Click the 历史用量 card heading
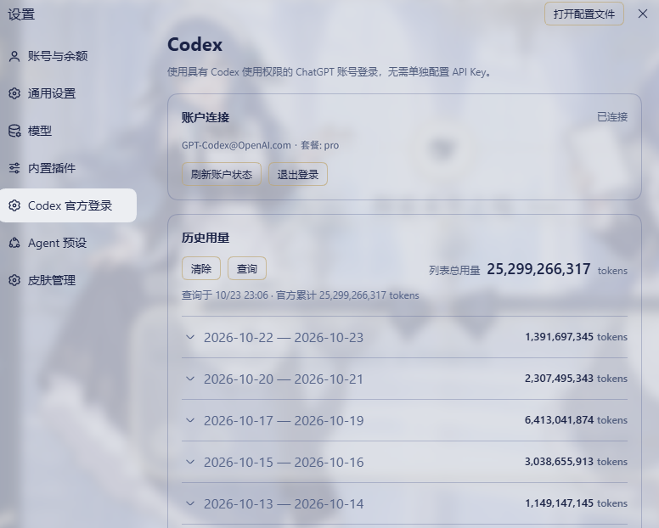 [206, 239]
